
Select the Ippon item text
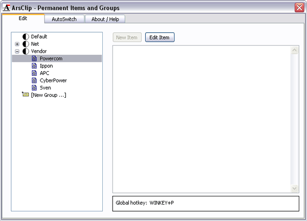[x=46, y=66]
